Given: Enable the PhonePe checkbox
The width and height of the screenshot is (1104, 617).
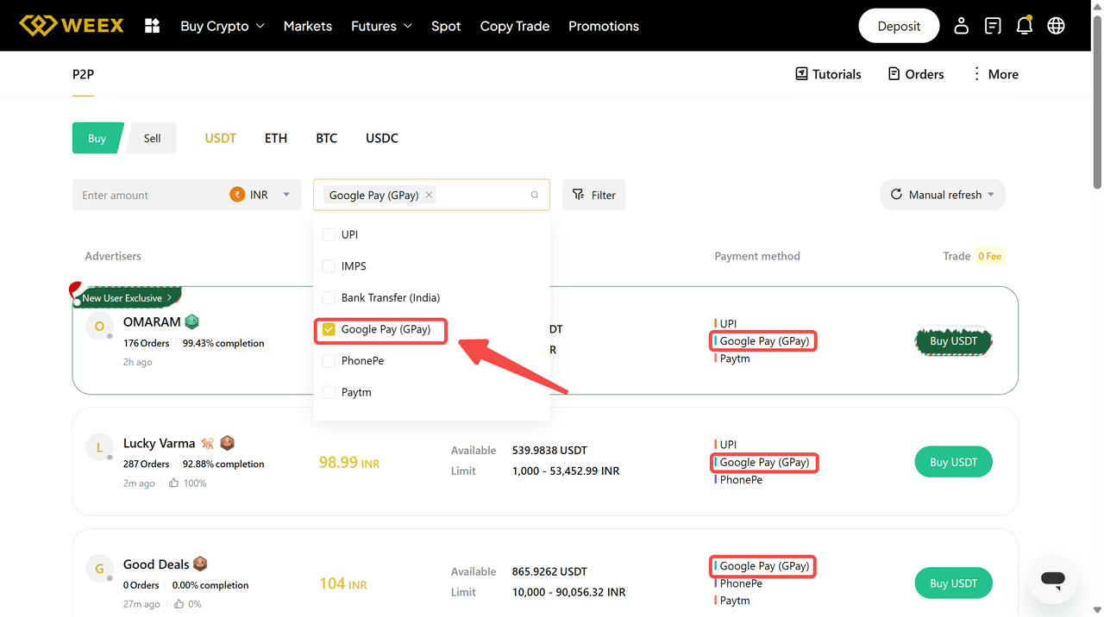Looking at the screenshot, I should pos(329,361).
